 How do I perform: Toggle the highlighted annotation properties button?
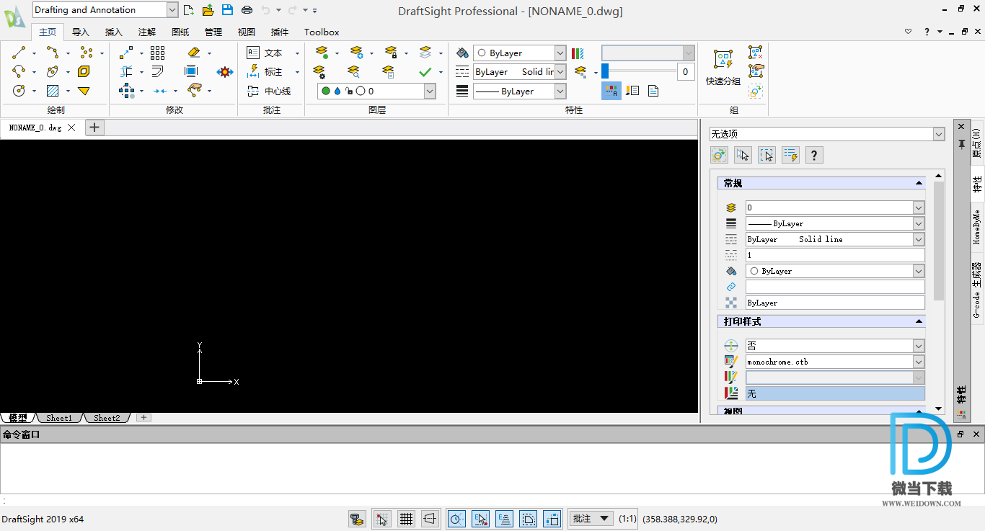tap(611, 91)
